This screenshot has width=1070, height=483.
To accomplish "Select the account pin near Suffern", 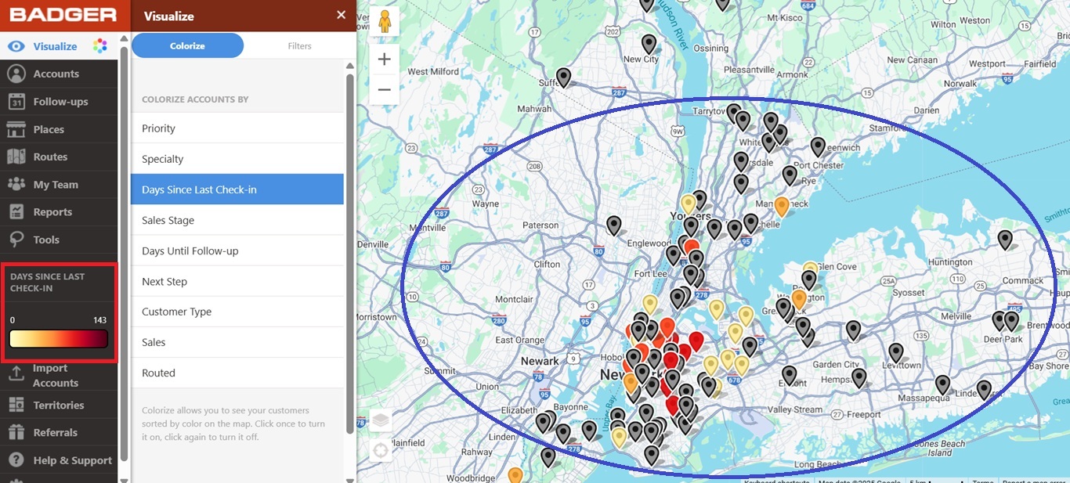I will coord(563,77).
